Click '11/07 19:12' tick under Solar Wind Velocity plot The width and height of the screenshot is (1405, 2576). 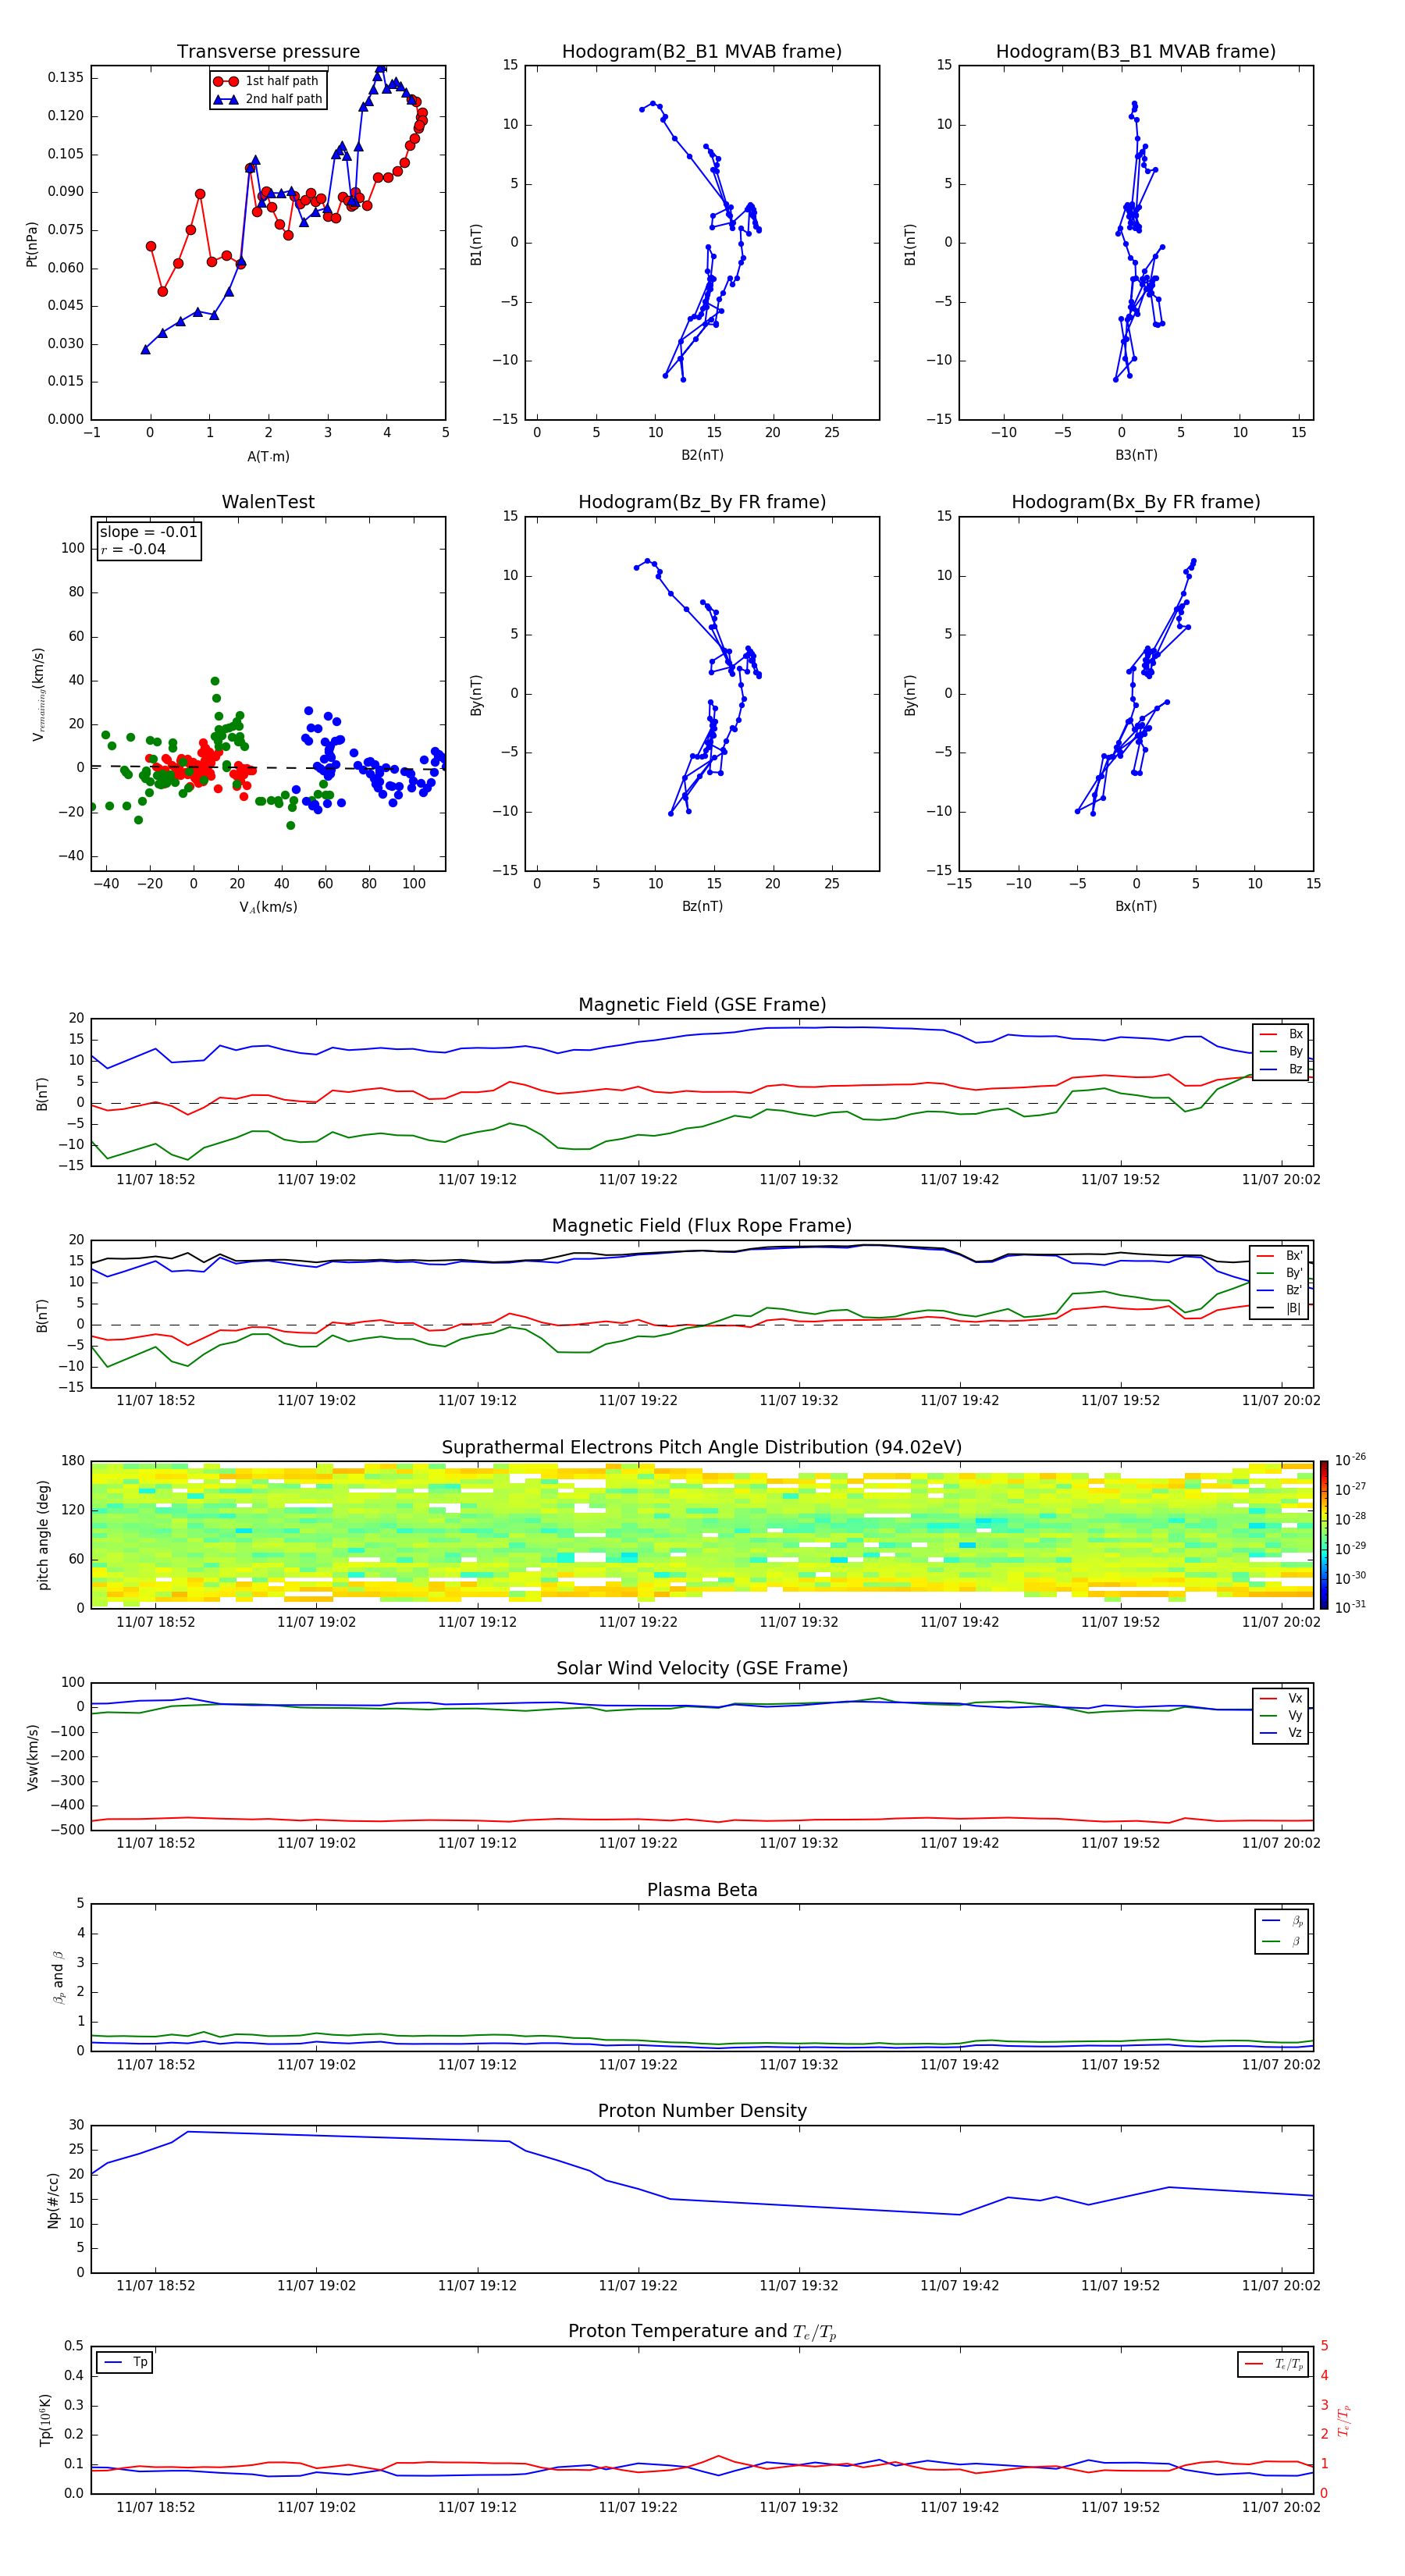[x=477, y=1843]
